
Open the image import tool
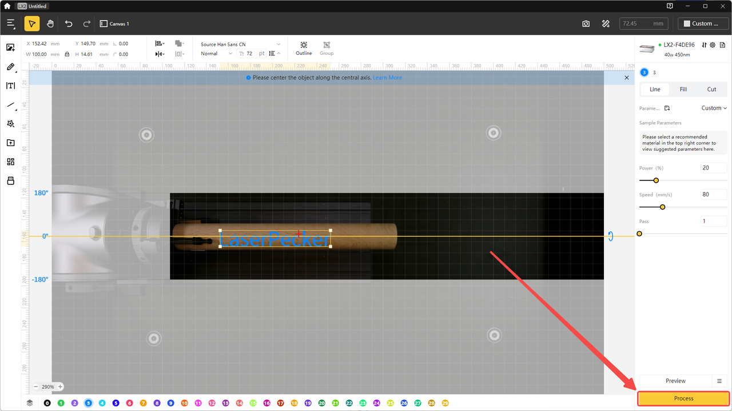coord(10,48)
